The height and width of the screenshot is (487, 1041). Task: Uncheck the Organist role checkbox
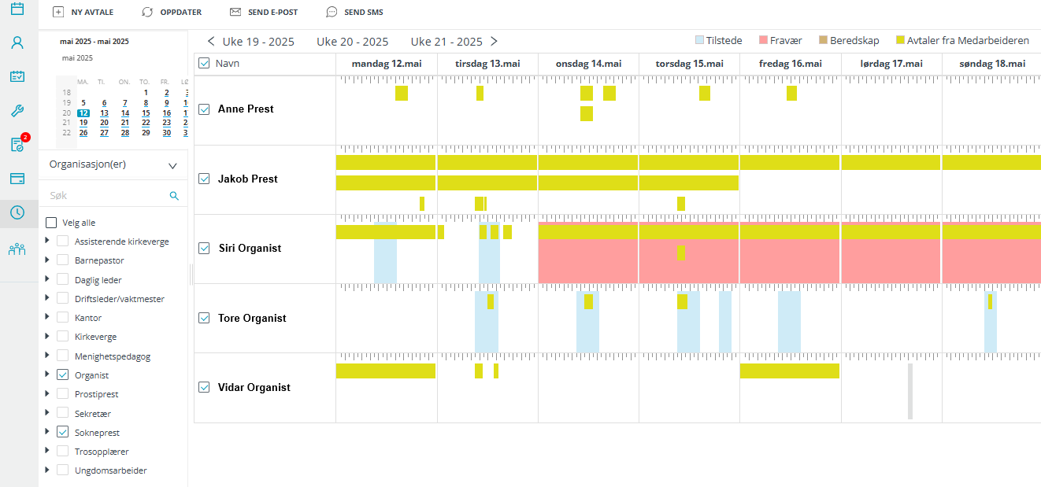point(63,375)
